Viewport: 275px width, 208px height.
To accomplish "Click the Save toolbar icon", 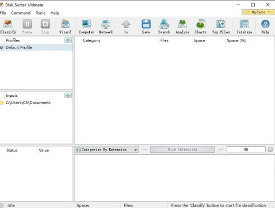I will (x=146, y=26).
